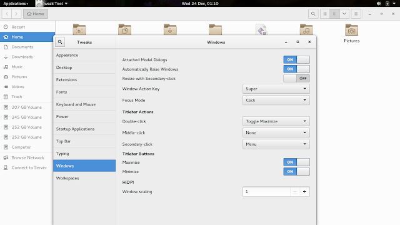
Task: Open 245 GB Volume
Action: [27, 117]
